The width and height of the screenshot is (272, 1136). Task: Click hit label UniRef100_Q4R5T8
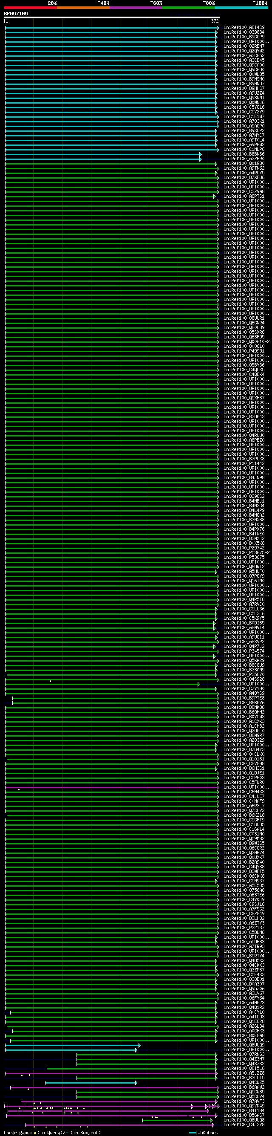tap(244, 600)
